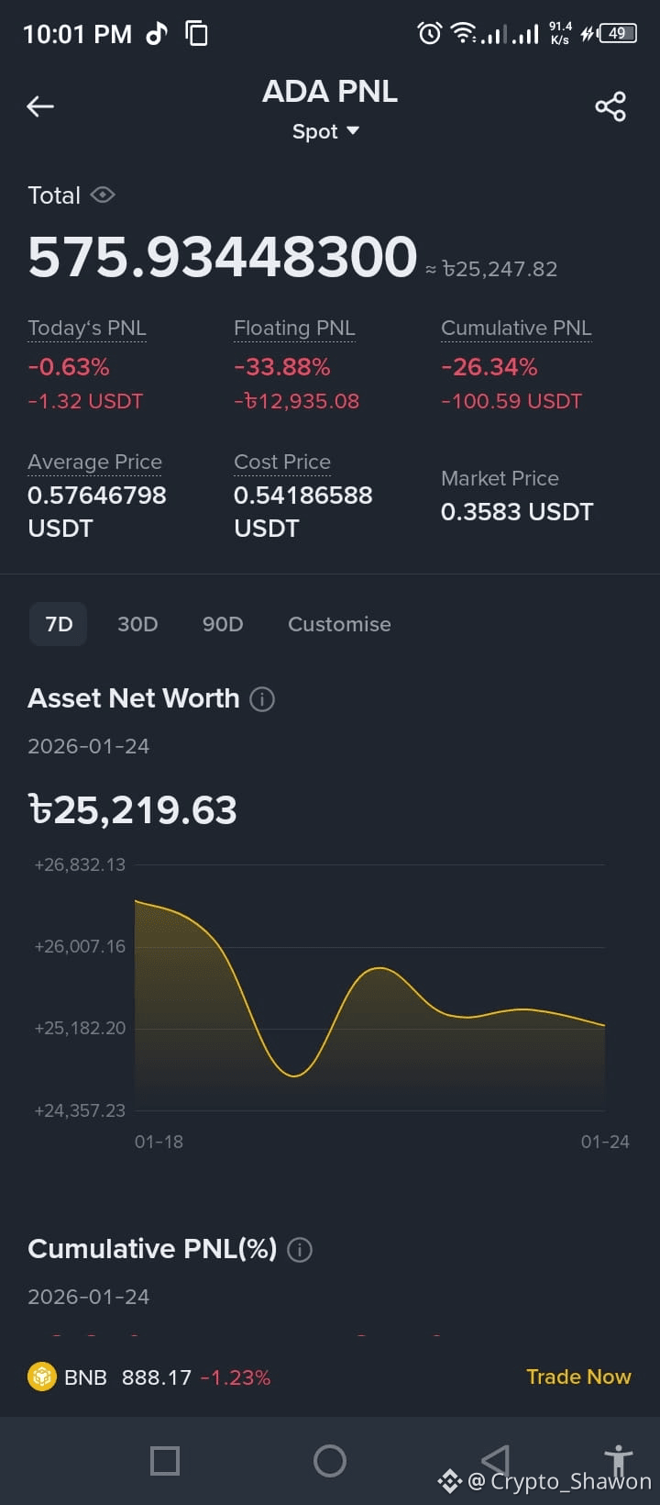Tap the Cumulative PNL label
The width and height of the screenshot is (660, 1505).
(516, 329)
